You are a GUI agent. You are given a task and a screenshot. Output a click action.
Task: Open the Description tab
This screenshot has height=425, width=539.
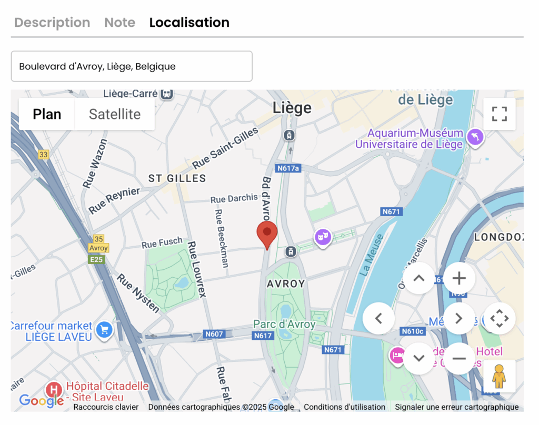click(52, 22)
